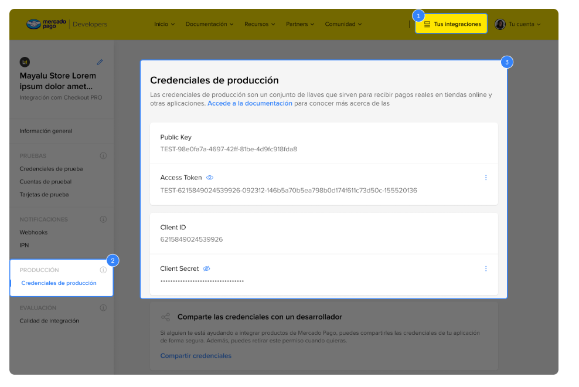
Task: Click the share icon beside Comparte las credenciales
Action: tap(165, 317)
